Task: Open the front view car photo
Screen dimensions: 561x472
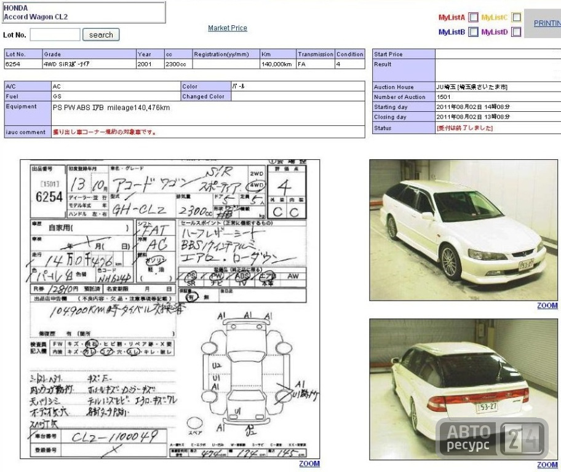Action: pyautogui.click(x=463, y=230)
